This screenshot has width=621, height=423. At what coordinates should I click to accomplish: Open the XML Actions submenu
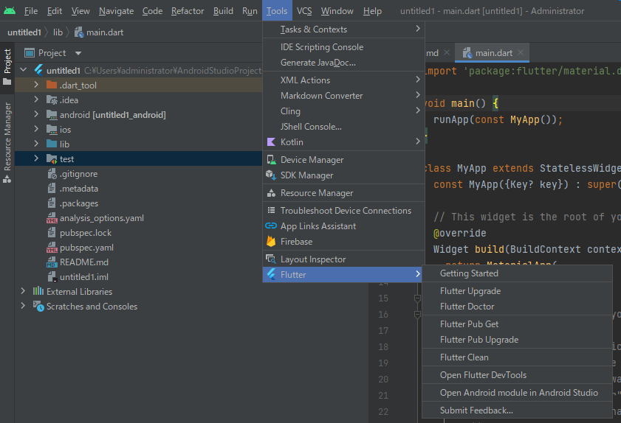(344, 80)
